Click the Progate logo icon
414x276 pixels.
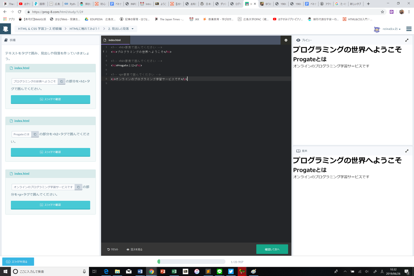click(5, 29)
